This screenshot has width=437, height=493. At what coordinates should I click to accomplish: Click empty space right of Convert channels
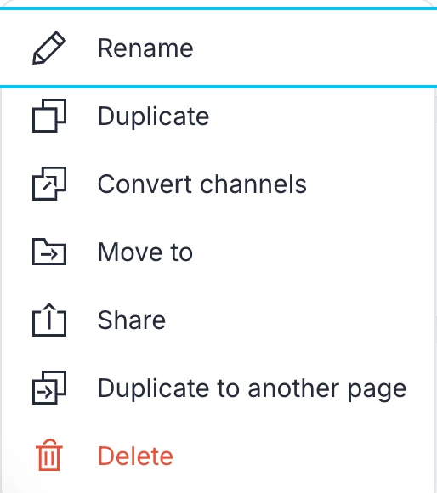point(371,184)
